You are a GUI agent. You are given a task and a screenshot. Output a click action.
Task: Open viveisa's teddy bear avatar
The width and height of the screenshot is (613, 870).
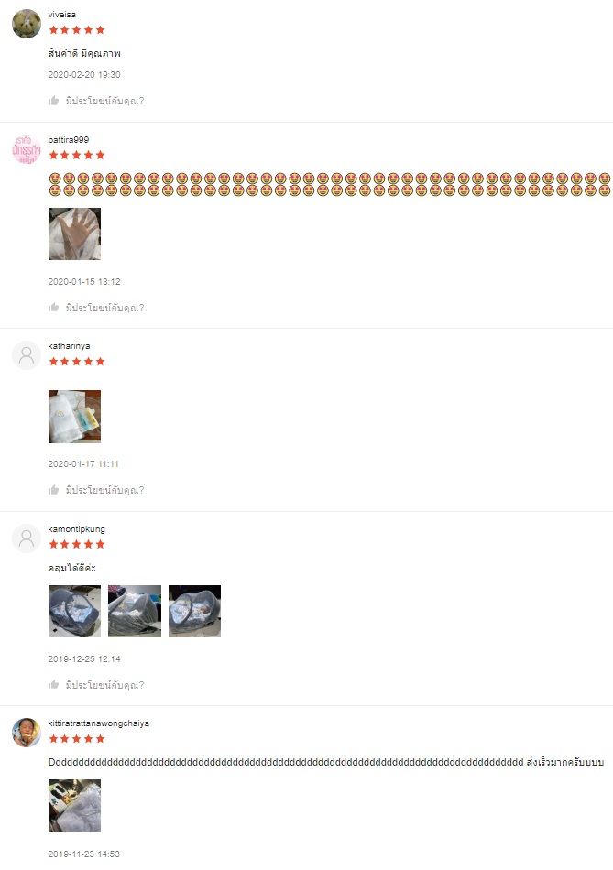click(x=27, y=24)
